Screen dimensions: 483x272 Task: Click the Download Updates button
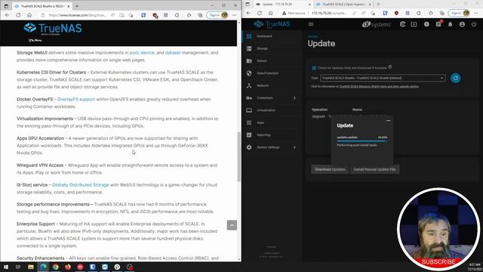(x=330, y=169)
